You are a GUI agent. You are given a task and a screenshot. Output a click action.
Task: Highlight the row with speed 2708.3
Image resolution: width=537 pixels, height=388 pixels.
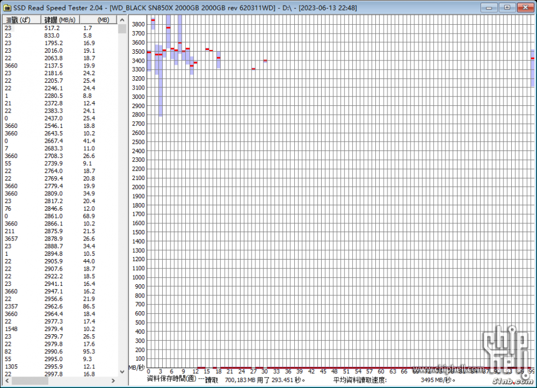pos(60,156)
